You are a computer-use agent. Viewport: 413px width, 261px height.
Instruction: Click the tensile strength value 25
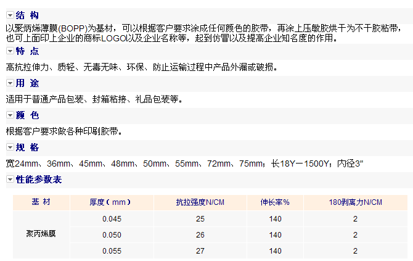(x=200, y=219)
